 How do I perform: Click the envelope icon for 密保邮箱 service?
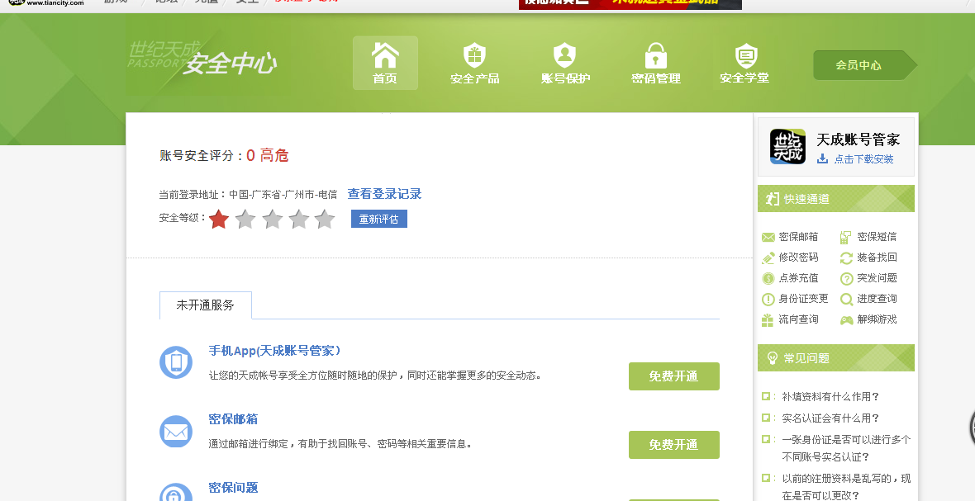176,432
